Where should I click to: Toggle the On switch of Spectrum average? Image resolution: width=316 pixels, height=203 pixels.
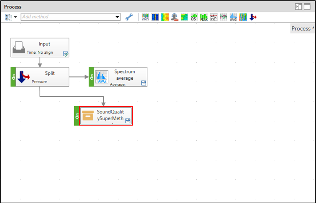[x=92, y=77]
